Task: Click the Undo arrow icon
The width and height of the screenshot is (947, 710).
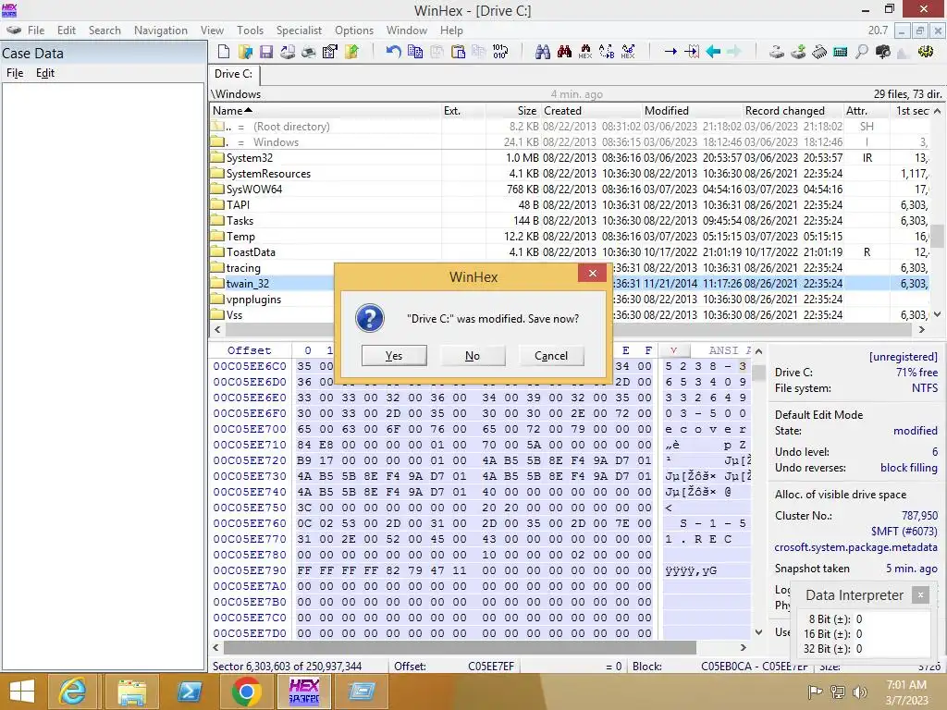Action: tap(393, 52)
